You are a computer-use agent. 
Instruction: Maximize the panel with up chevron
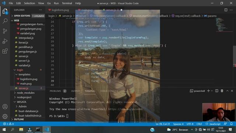click(x=228, y=91)
